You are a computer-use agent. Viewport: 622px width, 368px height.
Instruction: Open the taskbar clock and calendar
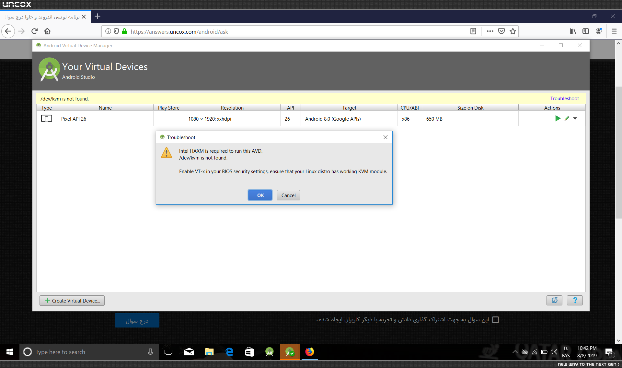point(587,352)
